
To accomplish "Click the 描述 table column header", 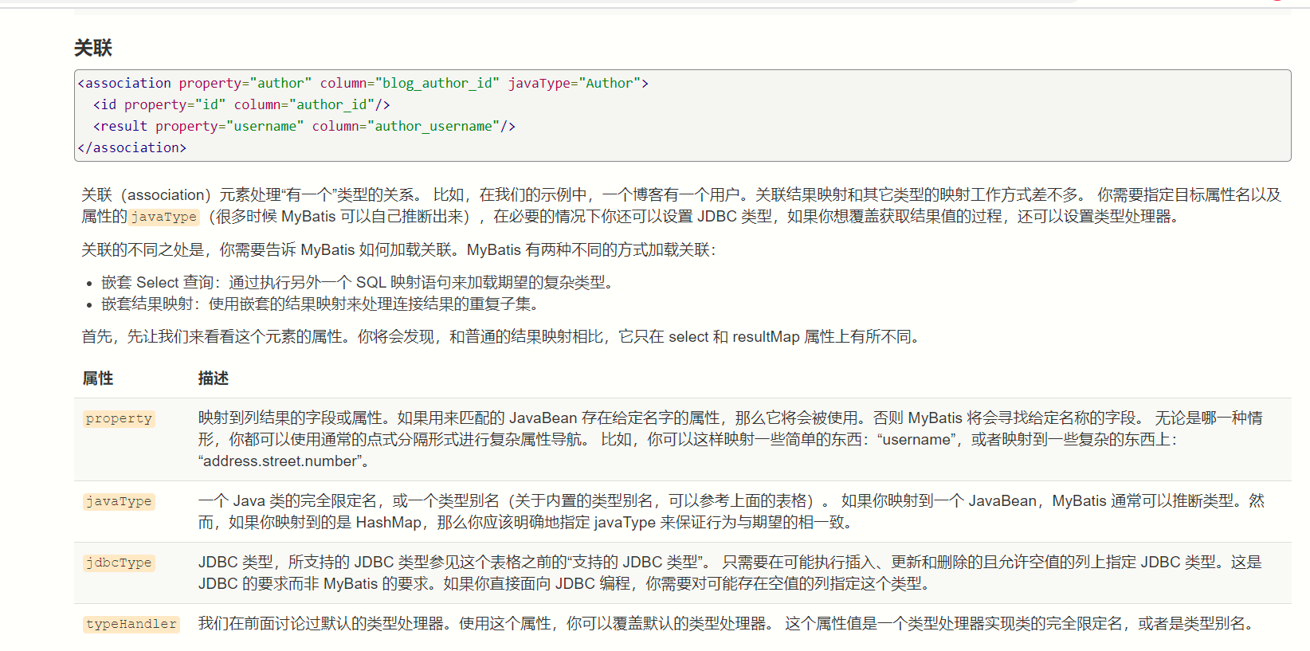I will click(214, 378).
